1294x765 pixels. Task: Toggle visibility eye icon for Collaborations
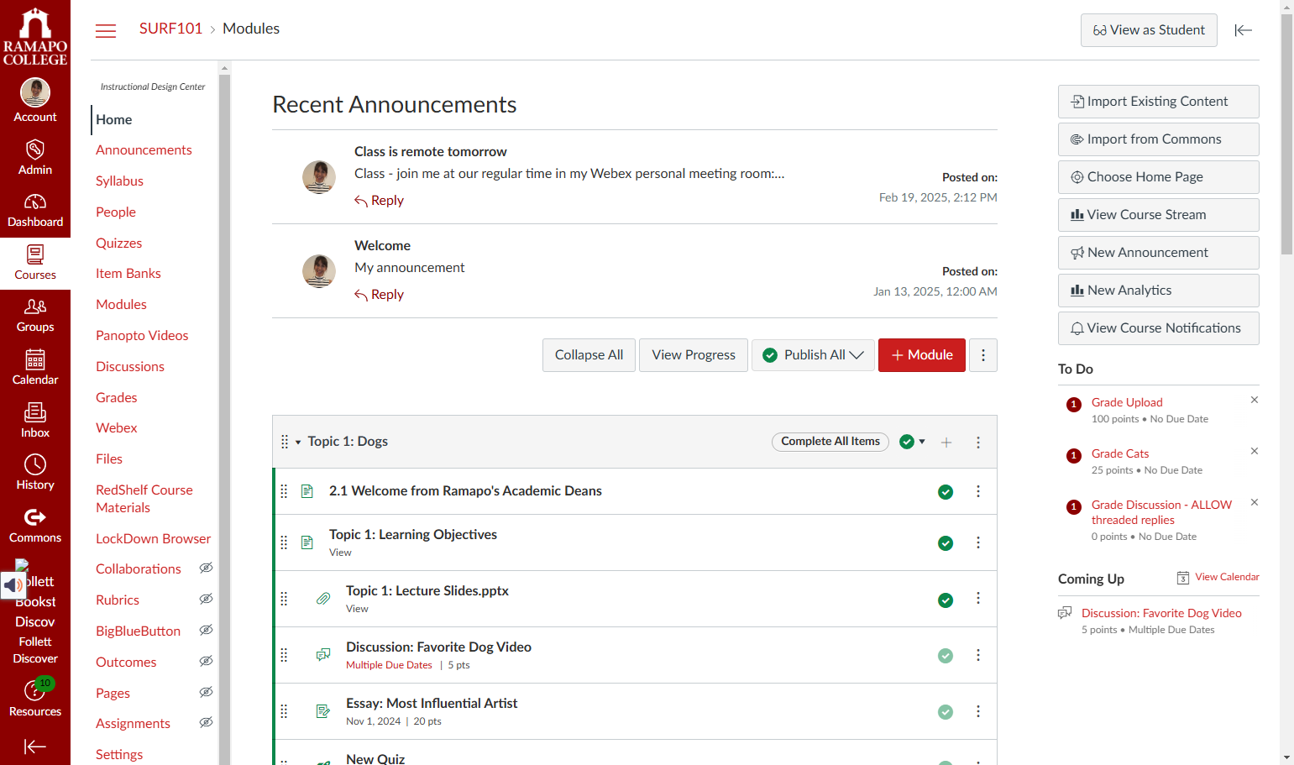(206, 569)
